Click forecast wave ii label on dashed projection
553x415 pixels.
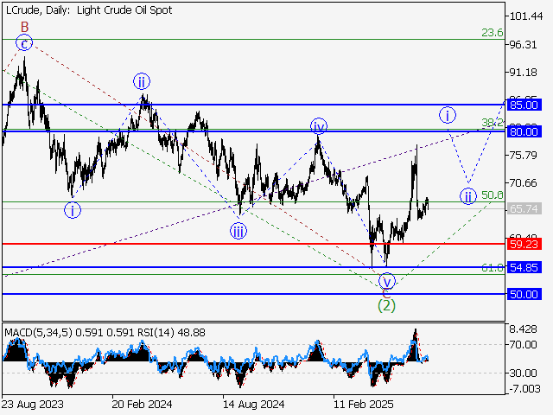pyautogui.click(x=467, y=195)
